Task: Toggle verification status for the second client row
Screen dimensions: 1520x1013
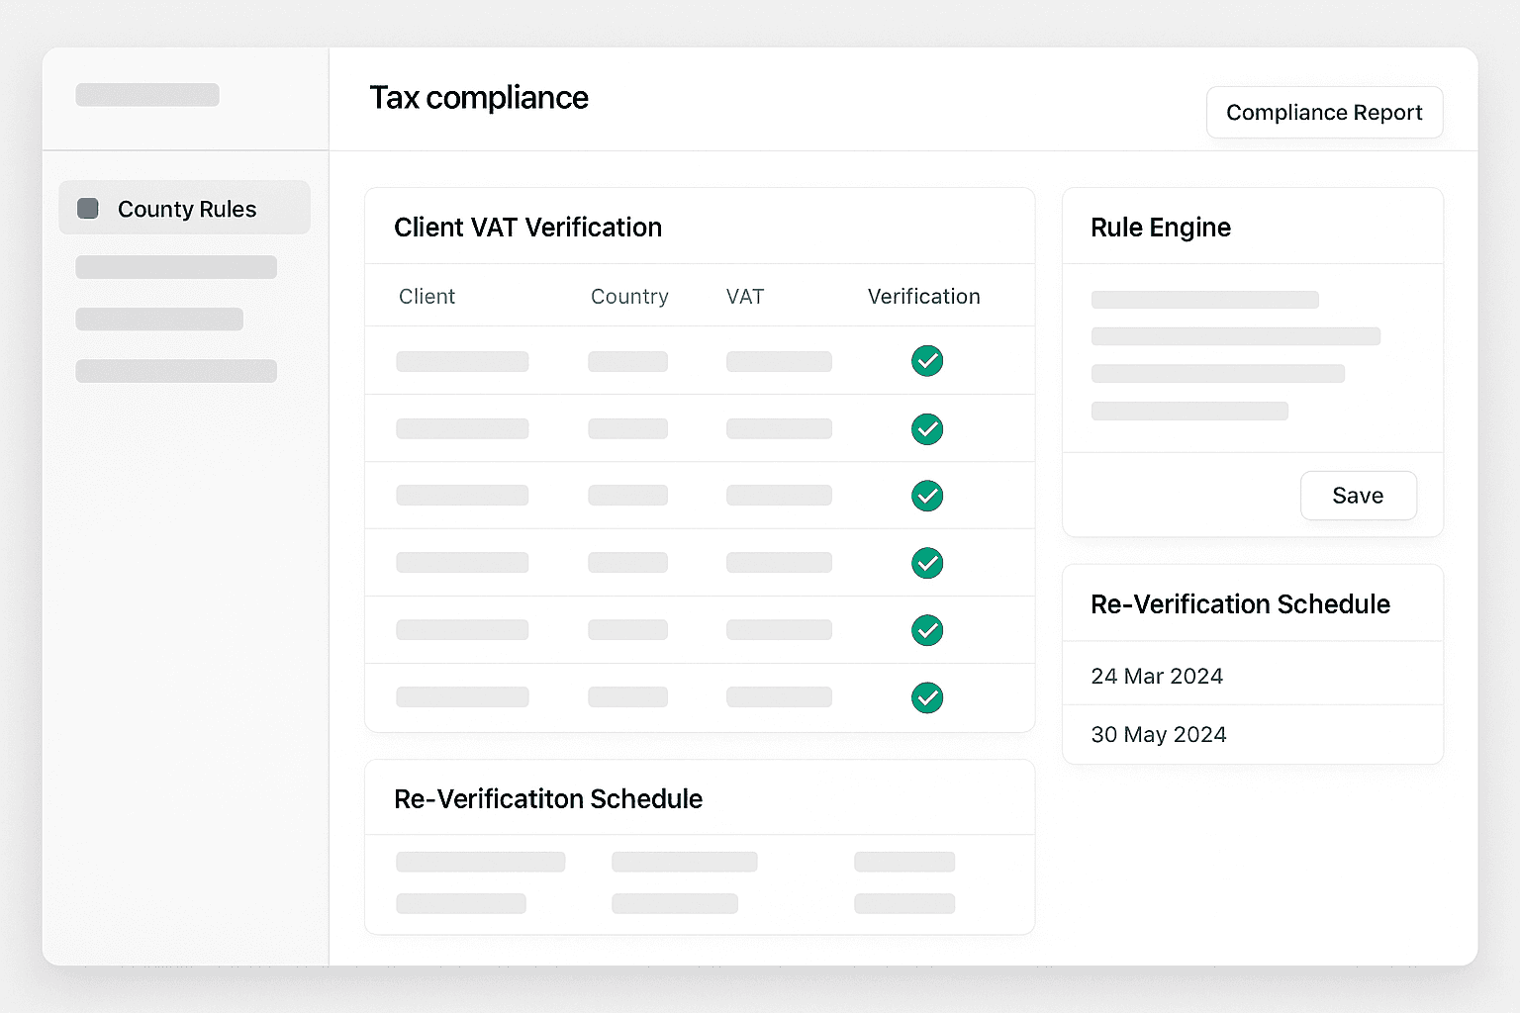Action: pos(927,428)
